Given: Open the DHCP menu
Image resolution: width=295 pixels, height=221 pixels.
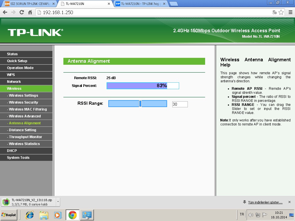Looking at the screenshot, I should click(x=26, y=151).
